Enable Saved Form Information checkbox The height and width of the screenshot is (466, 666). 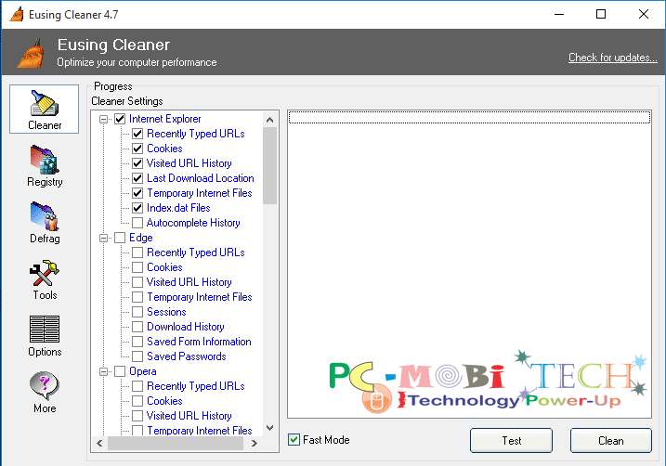[137, 342]
